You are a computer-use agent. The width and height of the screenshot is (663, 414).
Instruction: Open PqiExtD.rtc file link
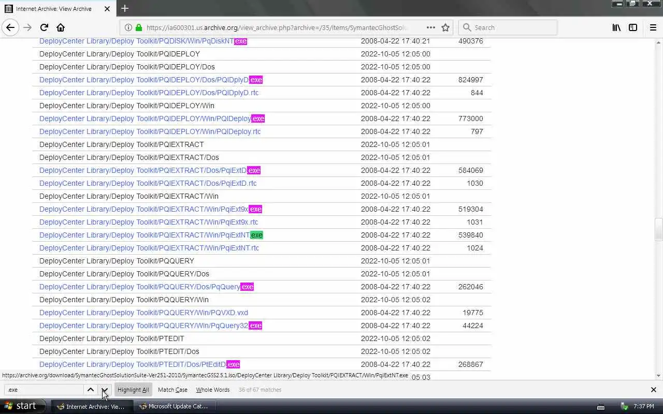[148, 183]
